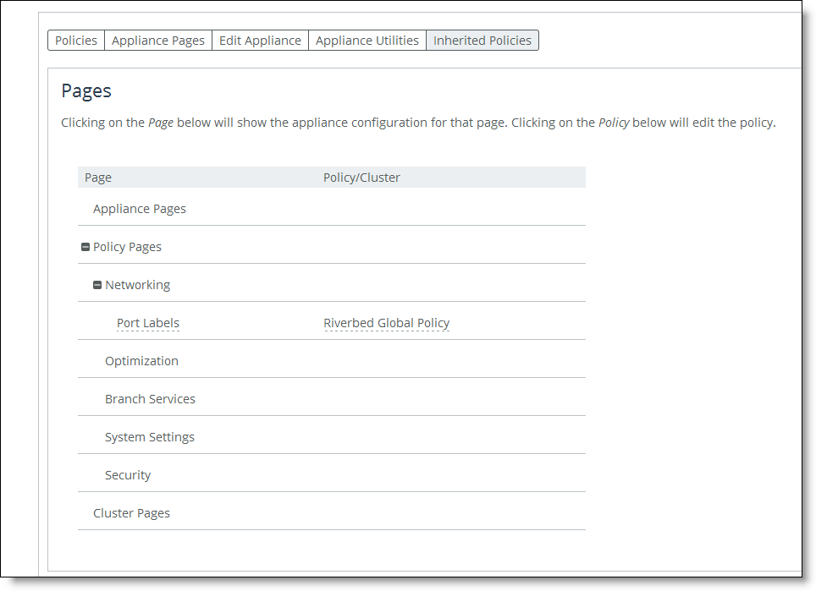Image resolution: width=816 pixels, height=591 pixels.
Task: Click the Page column header
Action: (x=98, y=178)
